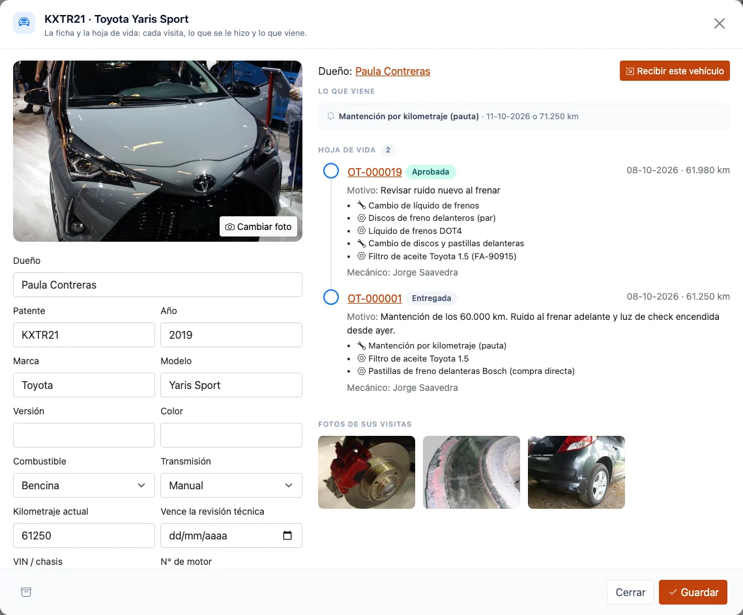
Task: Close the vehicle dialog with the X
Action: 720,23
